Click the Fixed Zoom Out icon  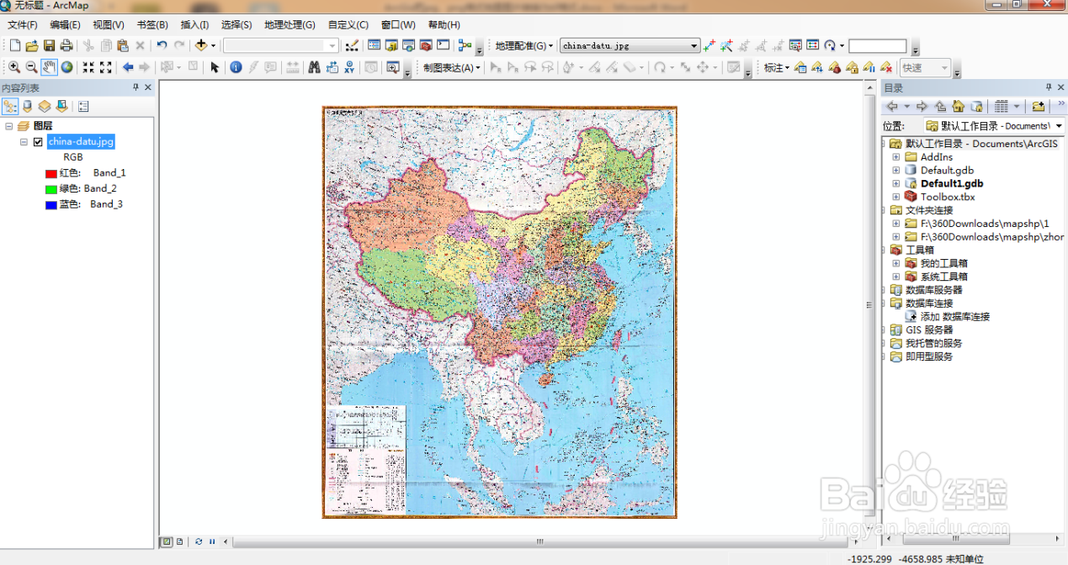[x=105, y=67]
